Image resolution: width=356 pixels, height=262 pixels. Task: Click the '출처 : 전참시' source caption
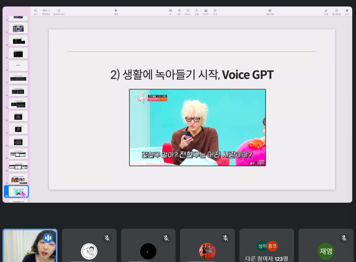[x=257, y=163]
